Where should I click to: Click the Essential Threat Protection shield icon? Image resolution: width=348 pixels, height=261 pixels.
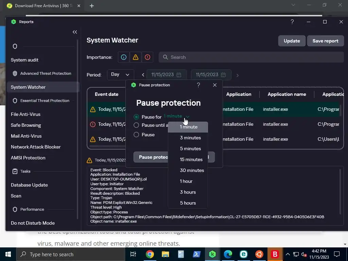pos(15,101)
